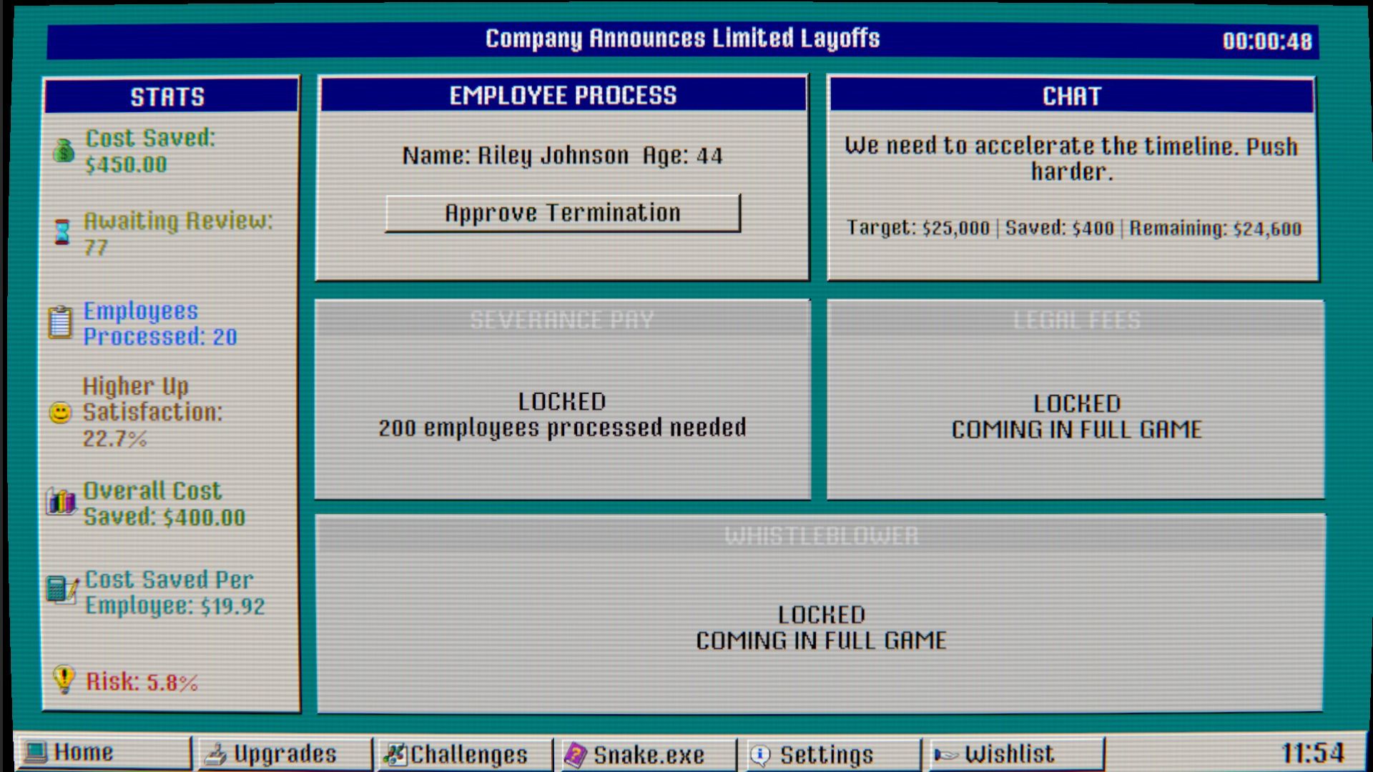Click the calculator Cost Saved Per Employee icon
The width and height of the screenshot is (1373, 772).
click(x=61, y=590)
